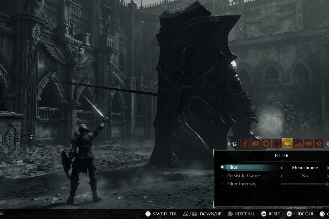This screenshot has height=219, width=329.
Task: Open the starburst tab icon
Action: click(x=319, y=144)
